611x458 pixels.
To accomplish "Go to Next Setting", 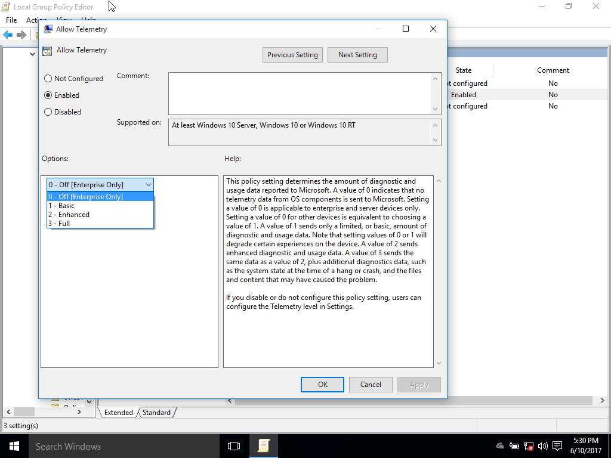I will pyautogui.click(x=358, y=55).
